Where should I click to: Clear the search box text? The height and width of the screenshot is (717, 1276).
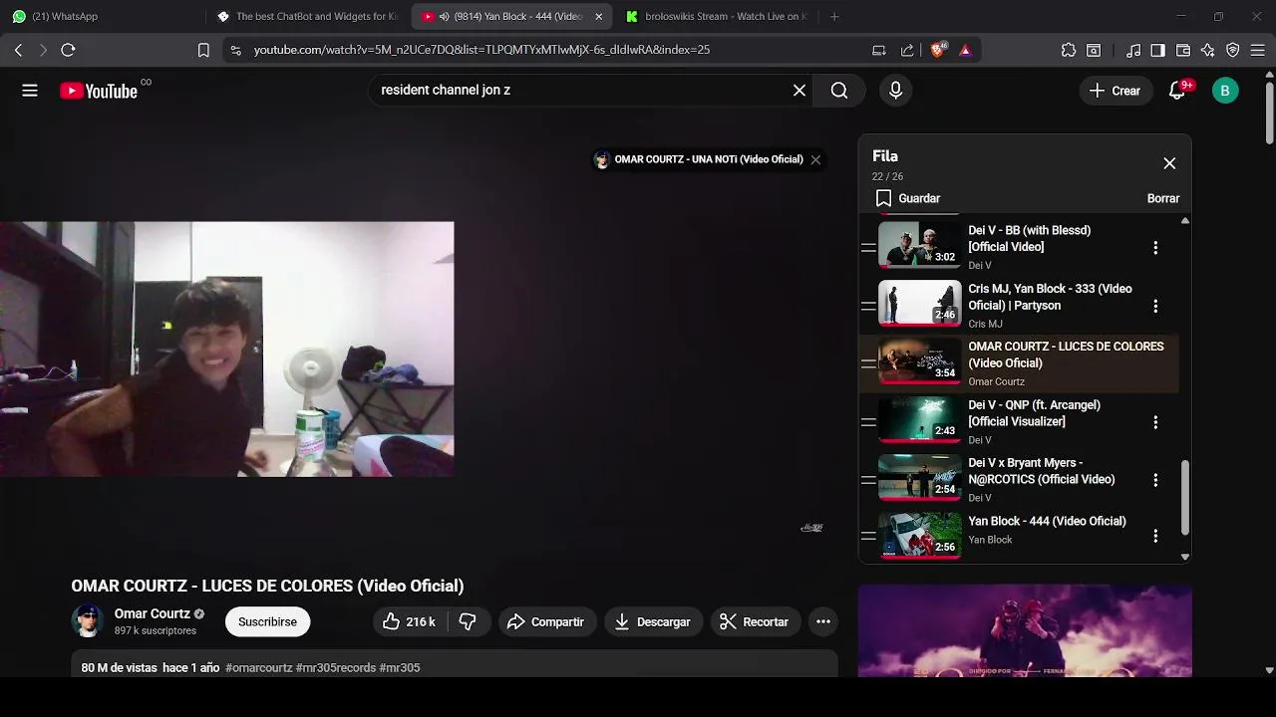(799, 91)
